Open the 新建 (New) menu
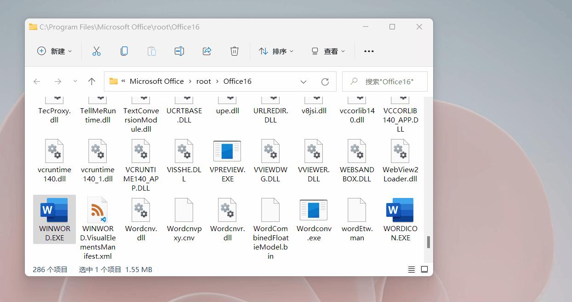The width and height of the screenshot is (572, 302). coord(54,51)
